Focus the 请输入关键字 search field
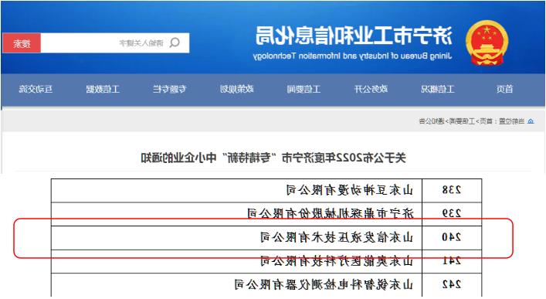 pyautogui.click(x=115, y=43)
